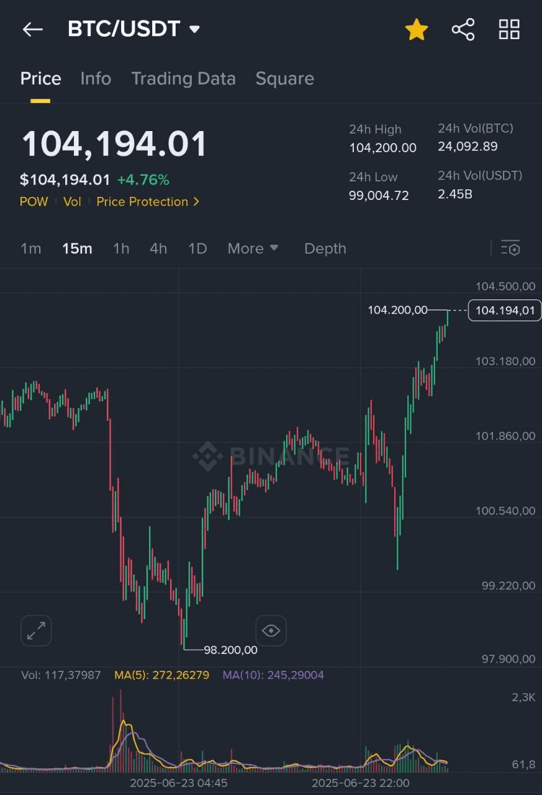This screenshot has width=542, height=795.
Task: Expand chart to fullscreen
Action: 36,631
